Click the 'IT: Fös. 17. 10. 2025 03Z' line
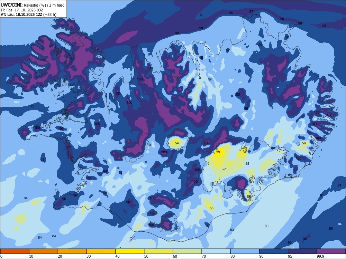Image resolution: width=346 pixels, height=259 pixels. pos(22,10)
